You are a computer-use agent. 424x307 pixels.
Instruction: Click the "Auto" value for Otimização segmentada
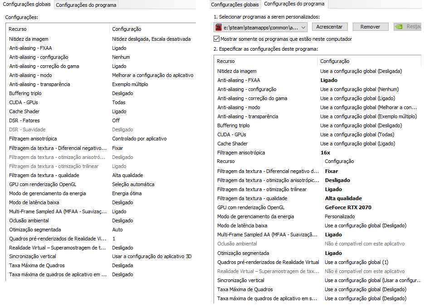tap(117, 230)
